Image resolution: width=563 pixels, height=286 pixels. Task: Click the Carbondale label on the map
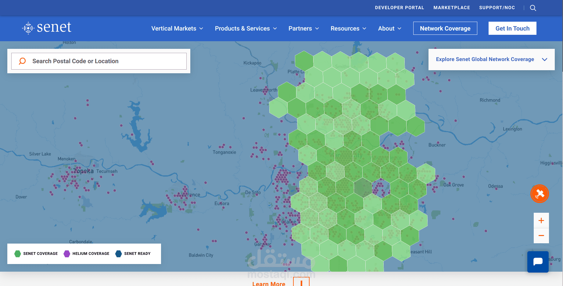(81, 242)
